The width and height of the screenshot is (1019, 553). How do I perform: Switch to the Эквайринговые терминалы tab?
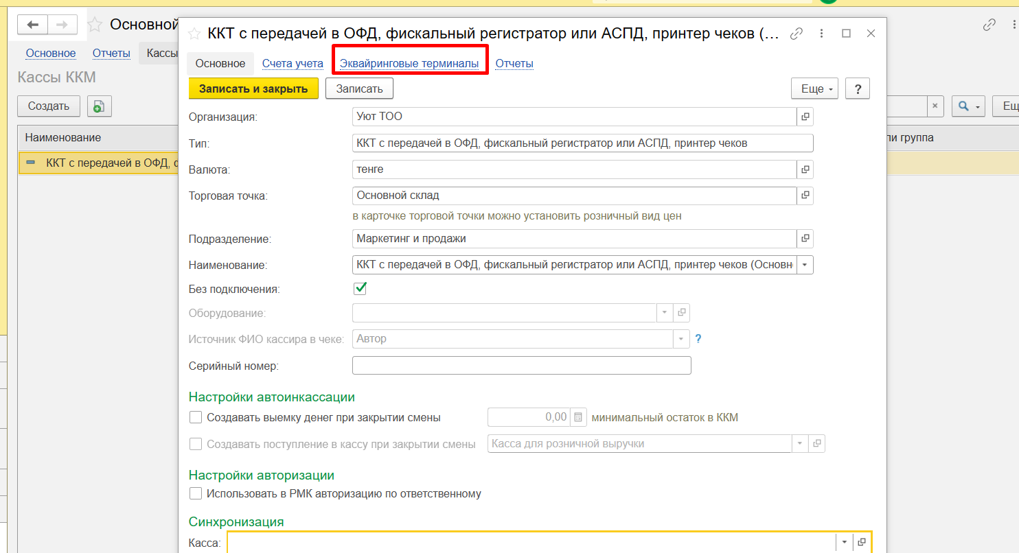coord(409,63)
